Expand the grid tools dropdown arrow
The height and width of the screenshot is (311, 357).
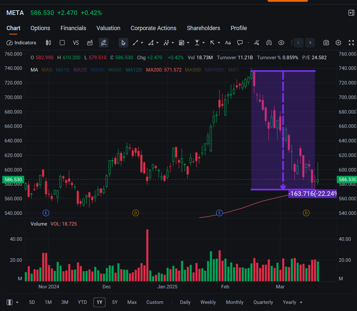188,43
